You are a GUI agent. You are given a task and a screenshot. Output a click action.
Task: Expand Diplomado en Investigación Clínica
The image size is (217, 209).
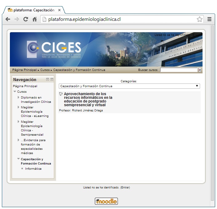[18, 97]
